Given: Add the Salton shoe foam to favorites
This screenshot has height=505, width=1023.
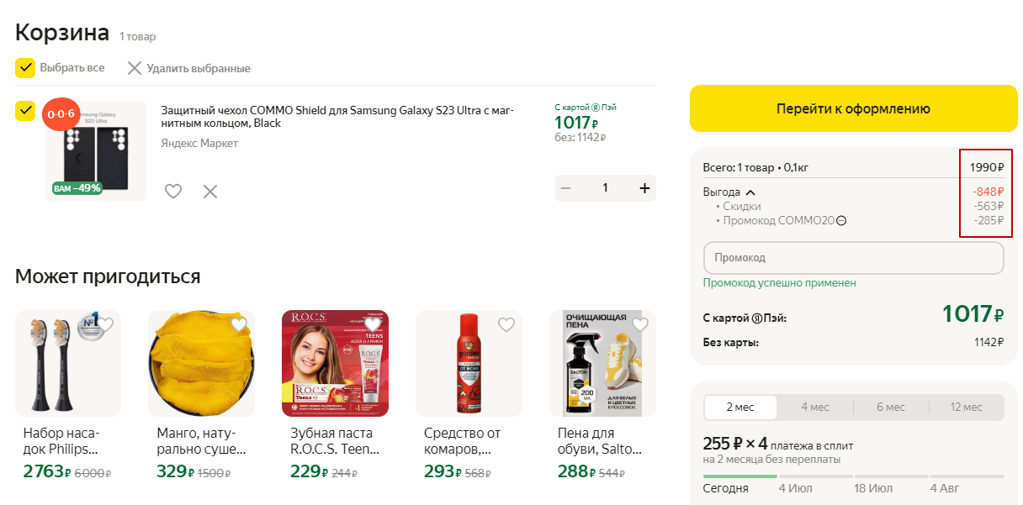Looking at the screenshot, I should click(x=640, y=325).
